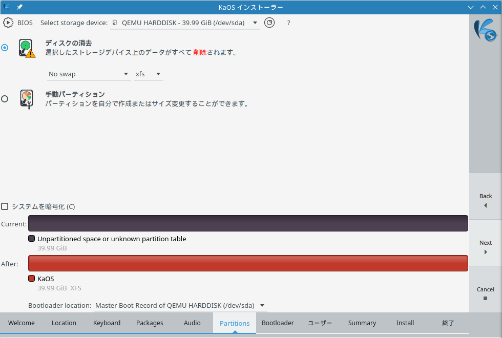Screen dimensions: 502x338
Task: Select the Partitions step tab
Action: point(235,323)
